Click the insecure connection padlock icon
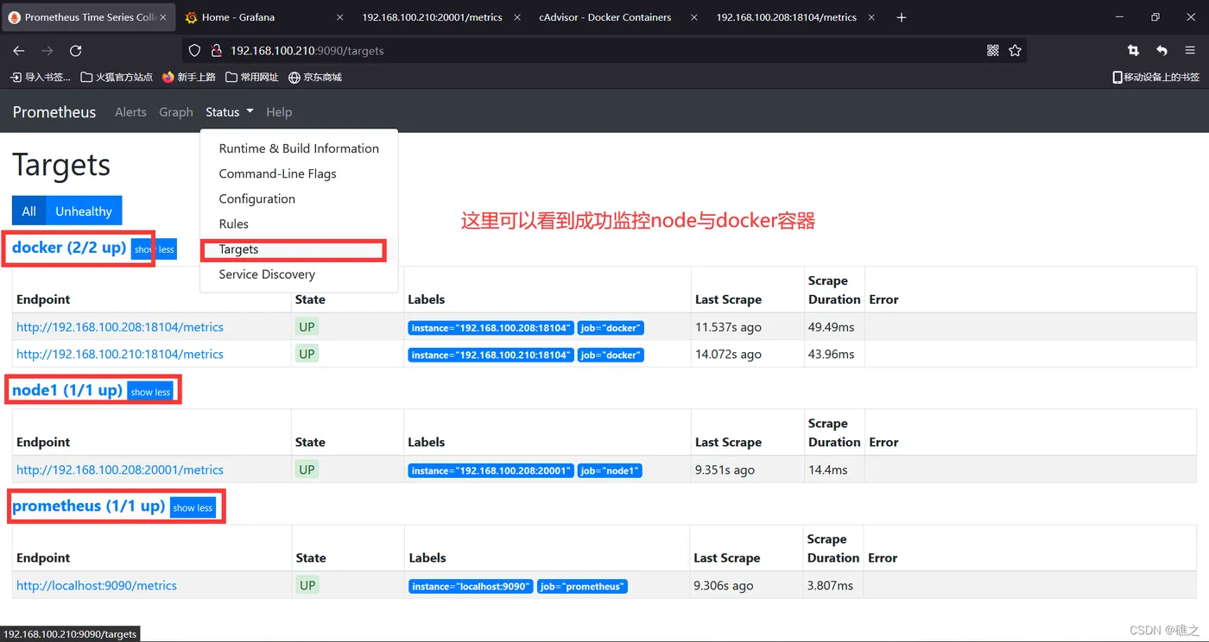 tap(216, 51)
